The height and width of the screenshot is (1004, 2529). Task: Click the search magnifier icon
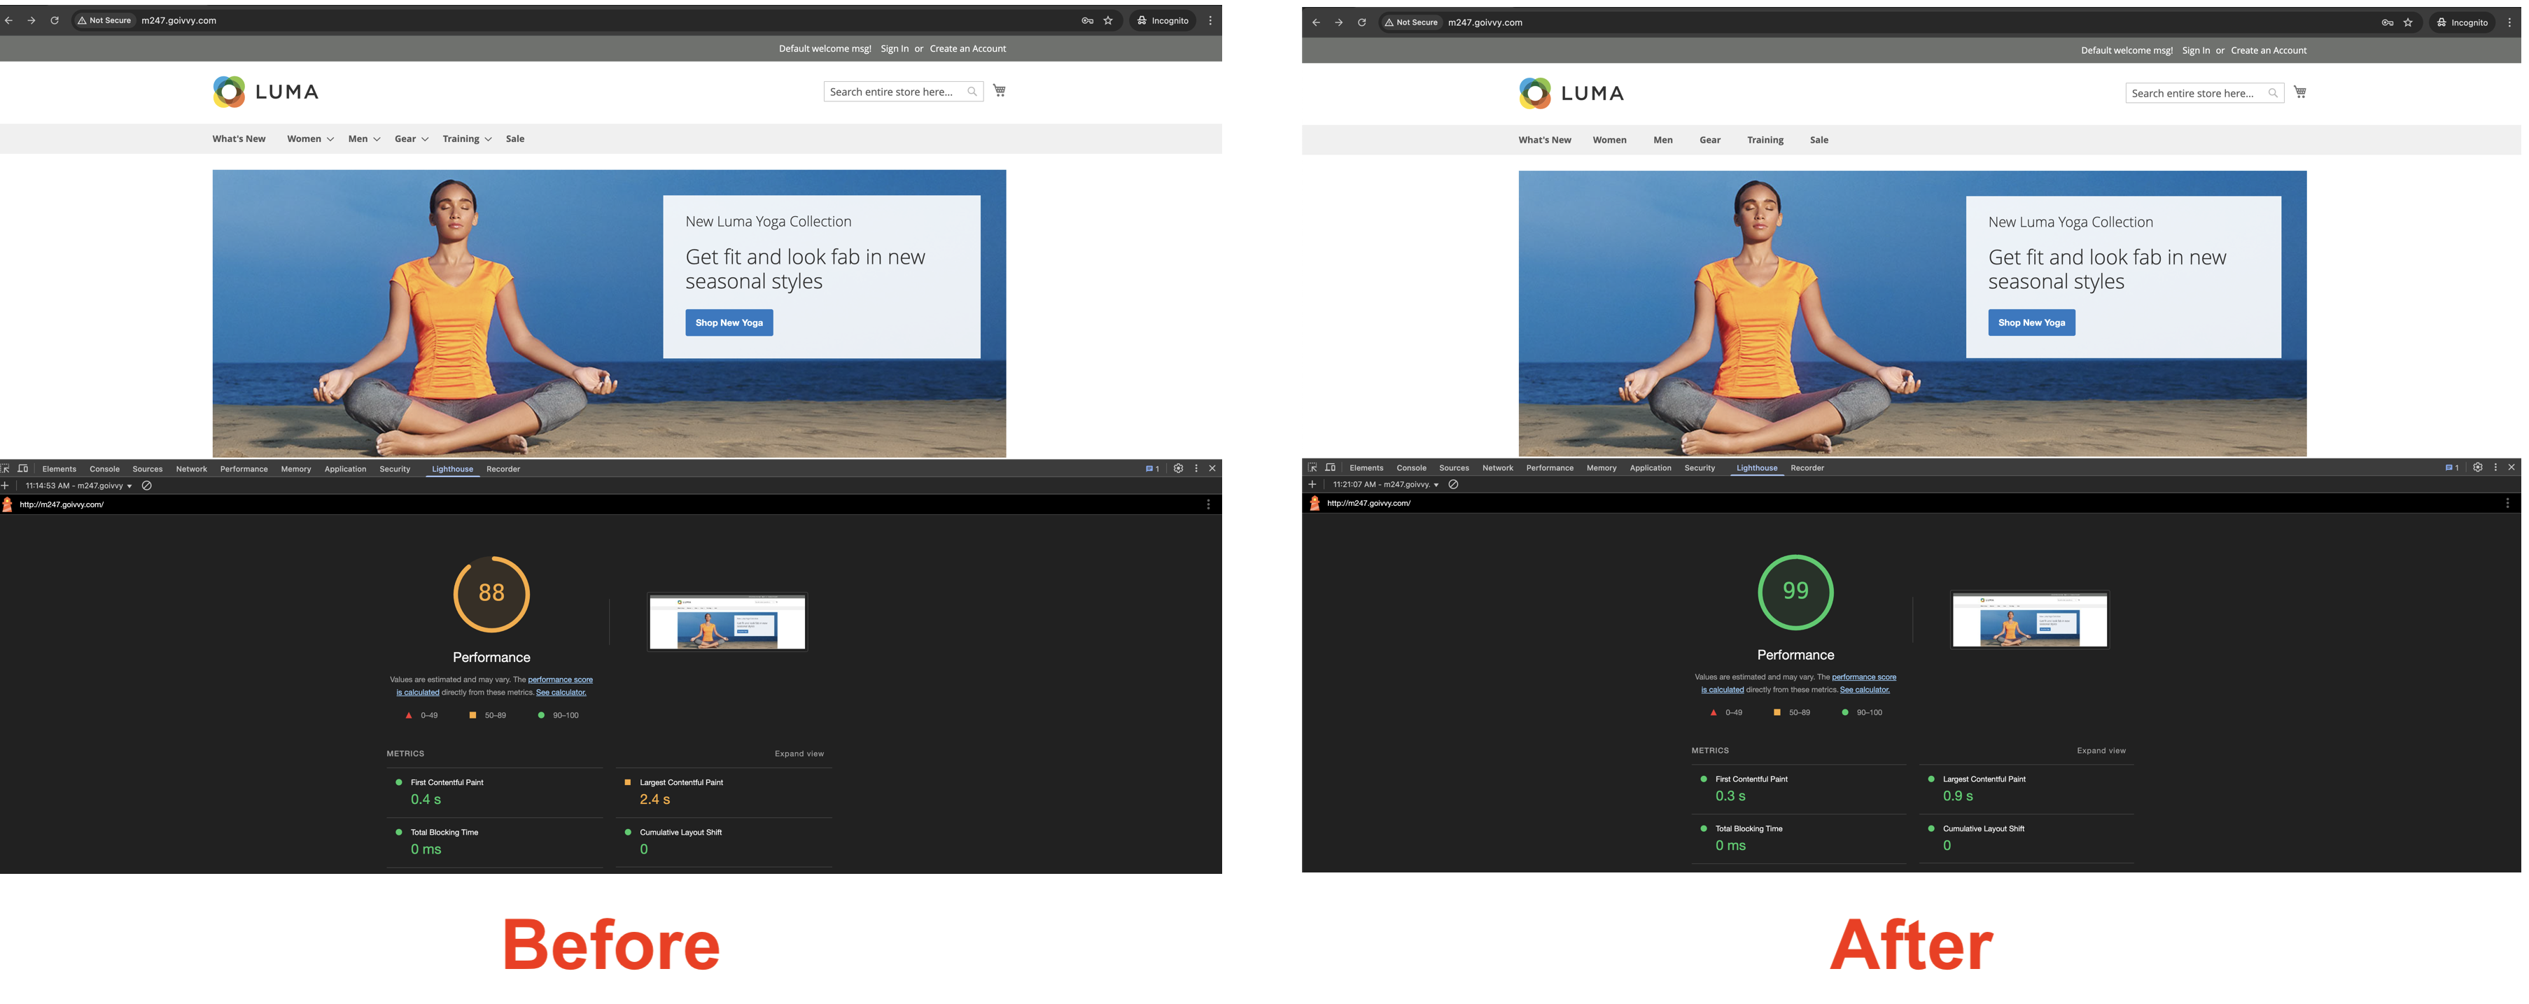(x=972, y=91)
